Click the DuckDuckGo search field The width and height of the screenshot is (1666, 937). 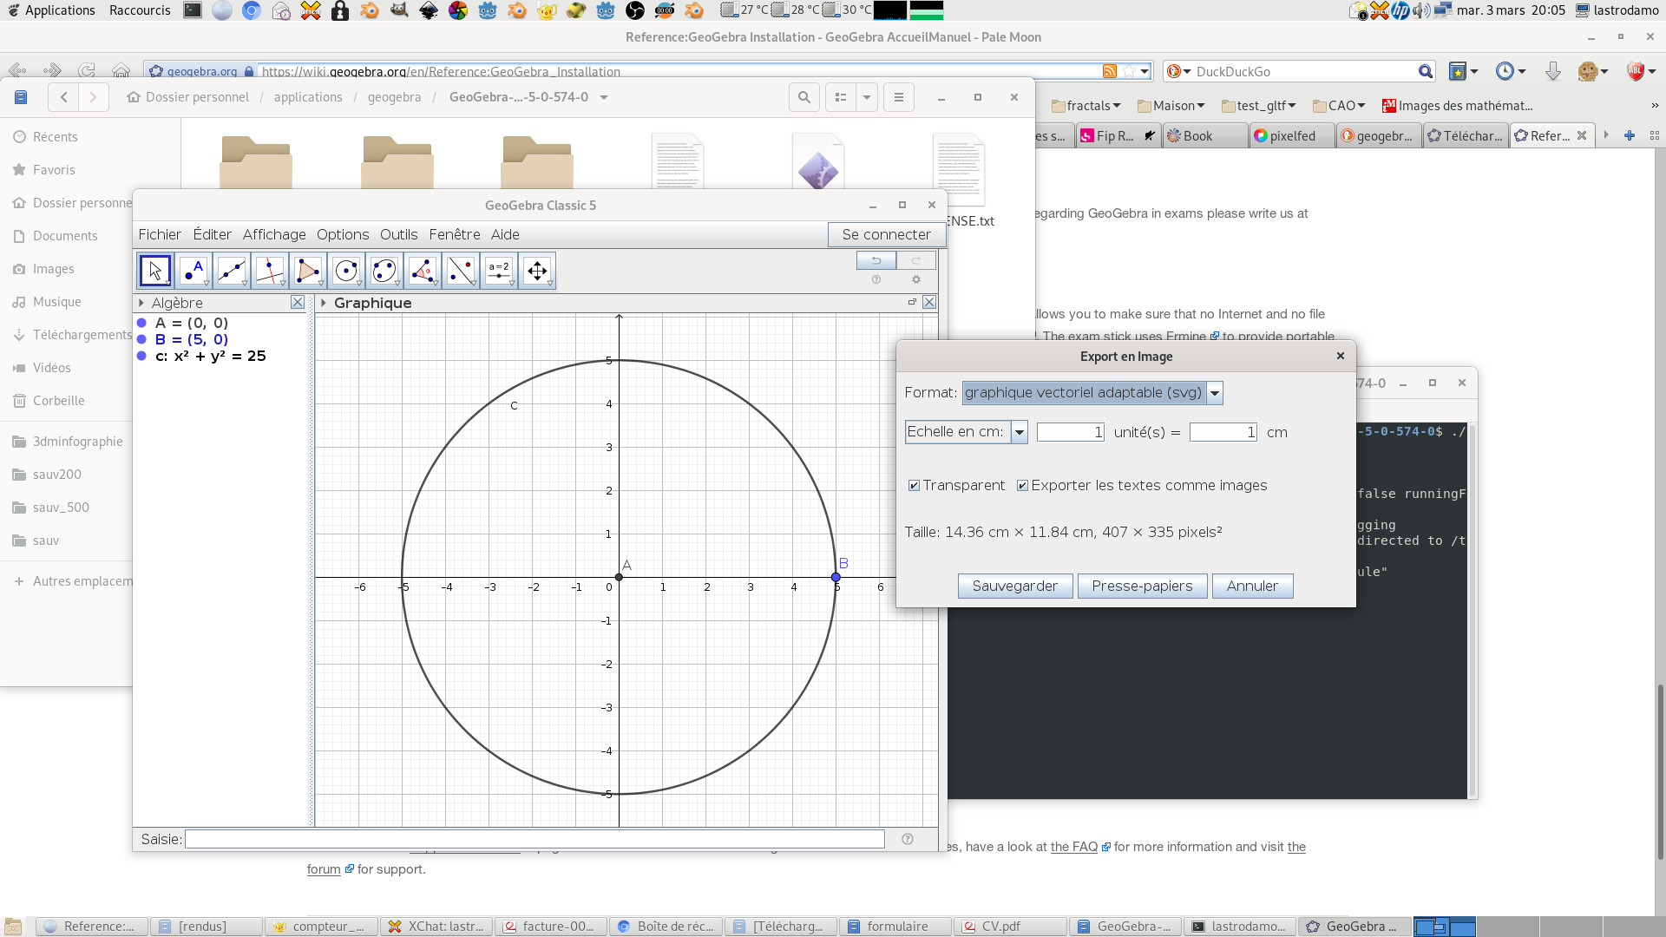point(1305,72)
